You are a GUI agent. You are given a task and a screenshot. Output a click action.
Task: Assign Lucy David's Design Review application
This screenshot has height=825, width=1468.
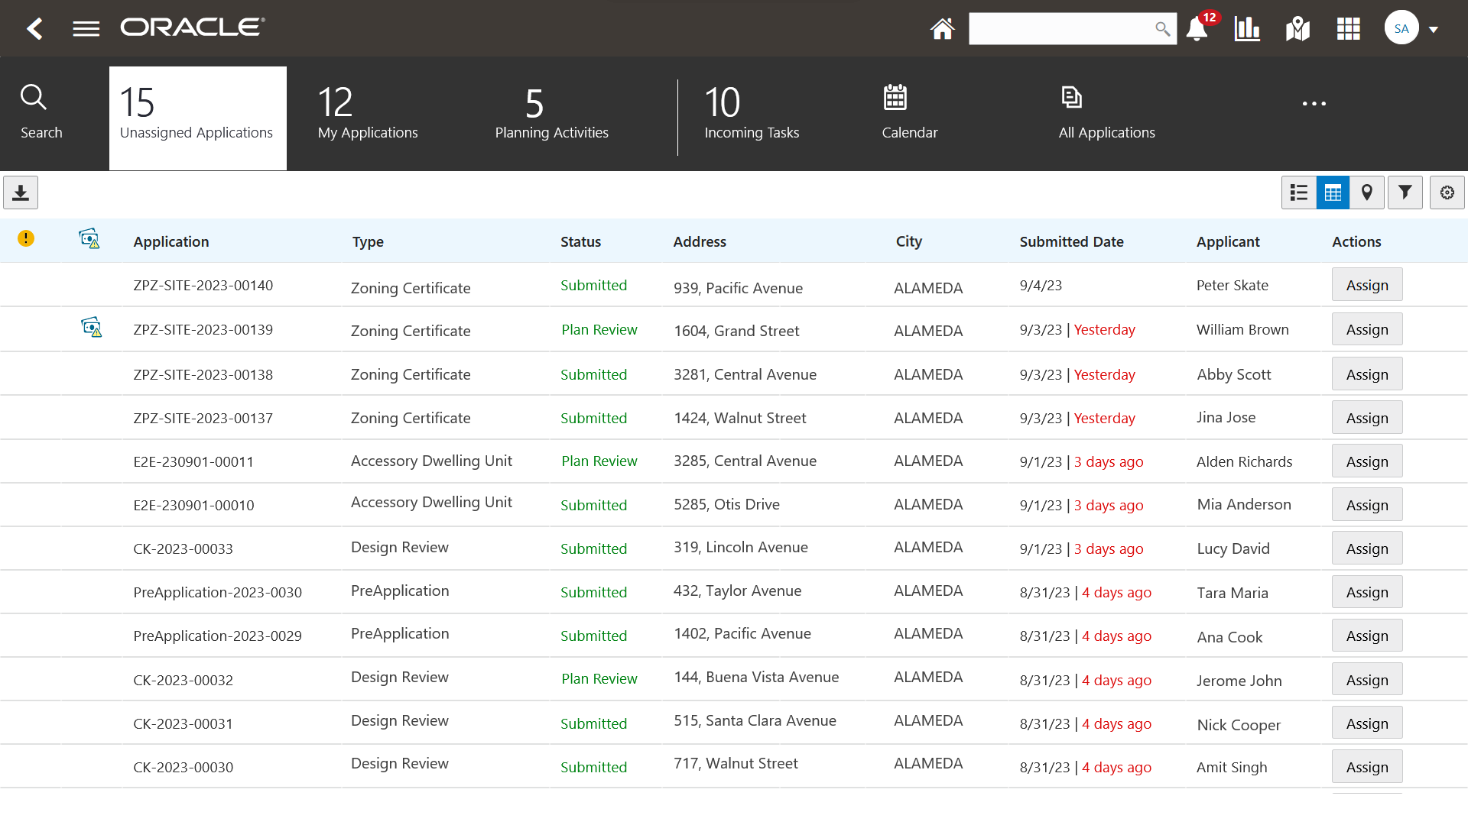[1366, 548]
